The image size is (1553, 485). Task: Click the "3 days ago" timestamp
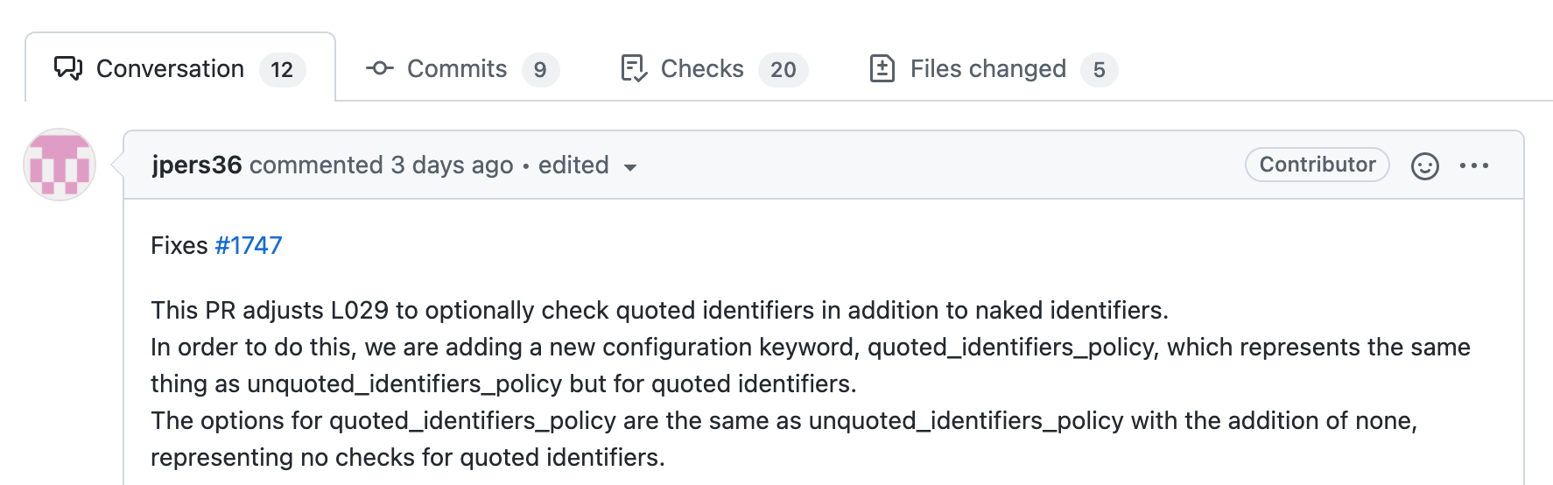pyautogui.click(x=452, y=165)
